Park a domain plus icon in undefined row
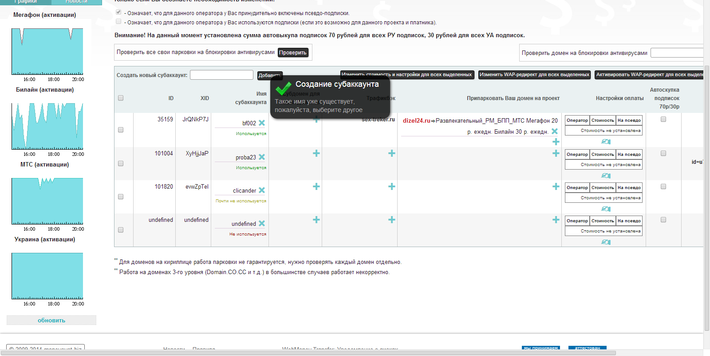The image size is (710, 356). tap(556, 220)
